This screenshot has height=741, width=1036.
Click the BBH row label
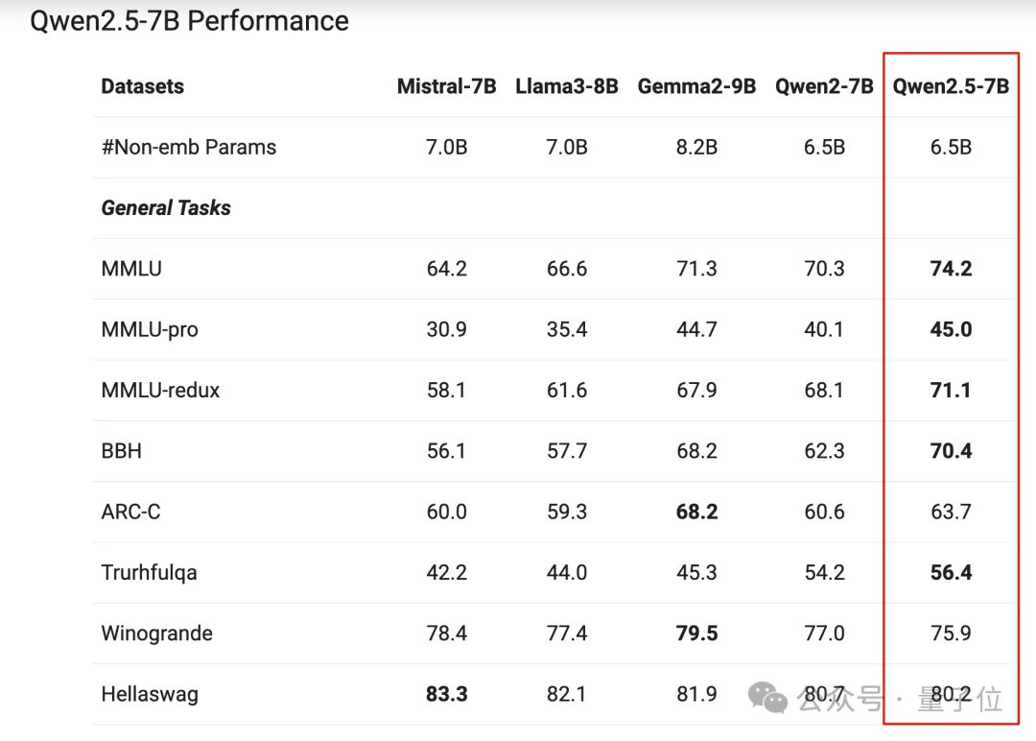coord(122,451)
